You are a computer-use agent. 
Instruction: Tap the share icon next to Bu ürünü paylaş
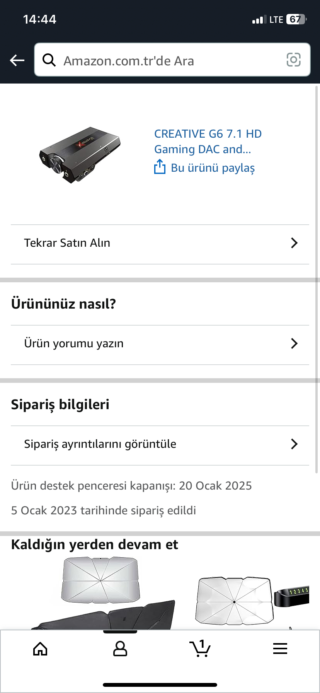[160, 167]
